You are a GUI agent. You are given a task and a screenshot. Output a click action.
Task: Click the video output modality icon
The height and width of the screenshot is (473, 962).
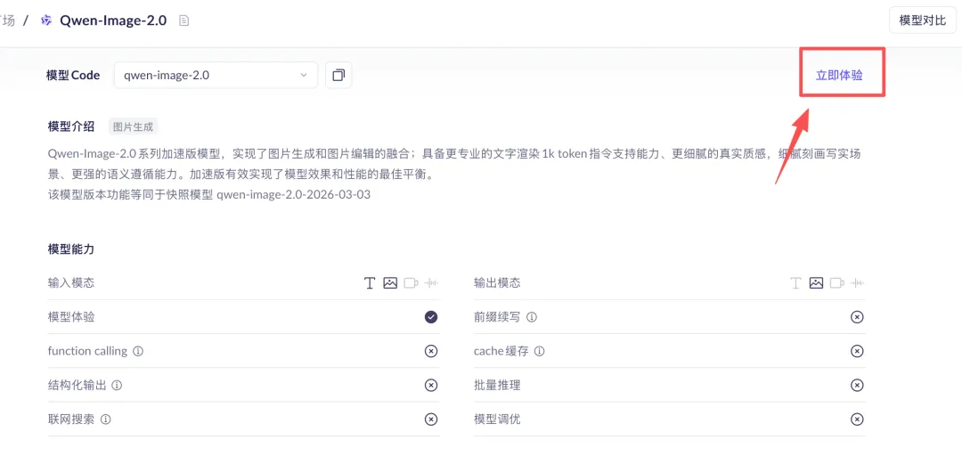point(836,282)
